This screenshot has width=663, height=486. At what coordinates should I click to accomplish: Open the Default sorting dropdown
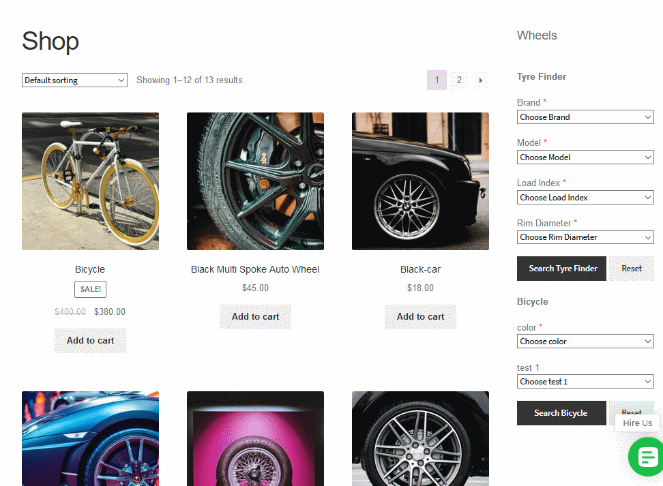[74, 80]
